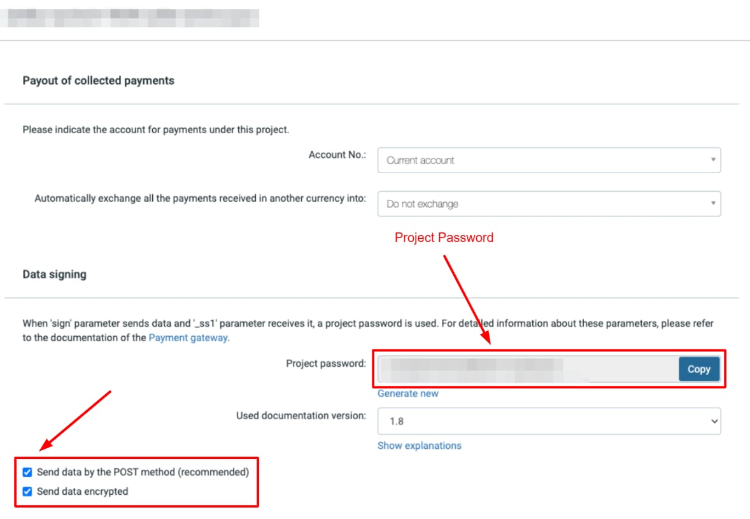Expand the Used documentation version dropdown

point(548,421)
